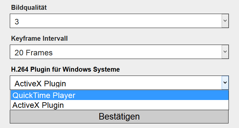The height and width of the screenshot is (128, 239).
Task: Click the Bildqualität label
Action: [x=29, y=7]
